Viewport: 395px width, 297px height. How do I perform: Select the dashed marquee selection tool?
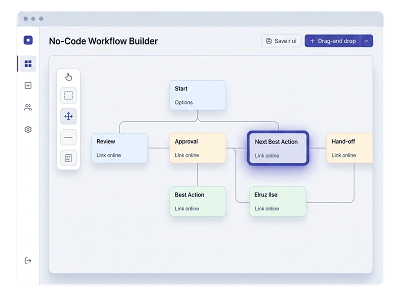coord(68,96)
